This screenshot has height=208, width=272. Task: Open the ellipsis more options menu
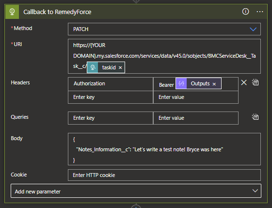pos(260,12)
